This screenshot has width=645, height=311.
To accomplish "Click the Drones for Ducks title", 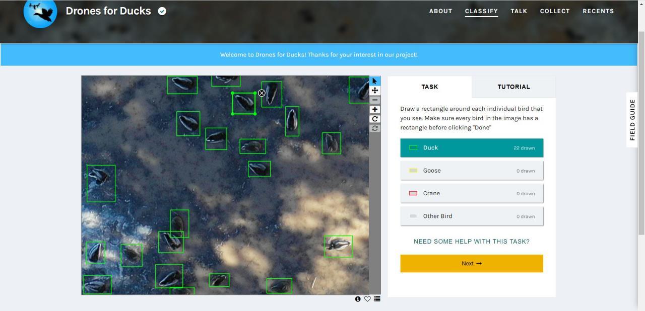I will [108, 11].
